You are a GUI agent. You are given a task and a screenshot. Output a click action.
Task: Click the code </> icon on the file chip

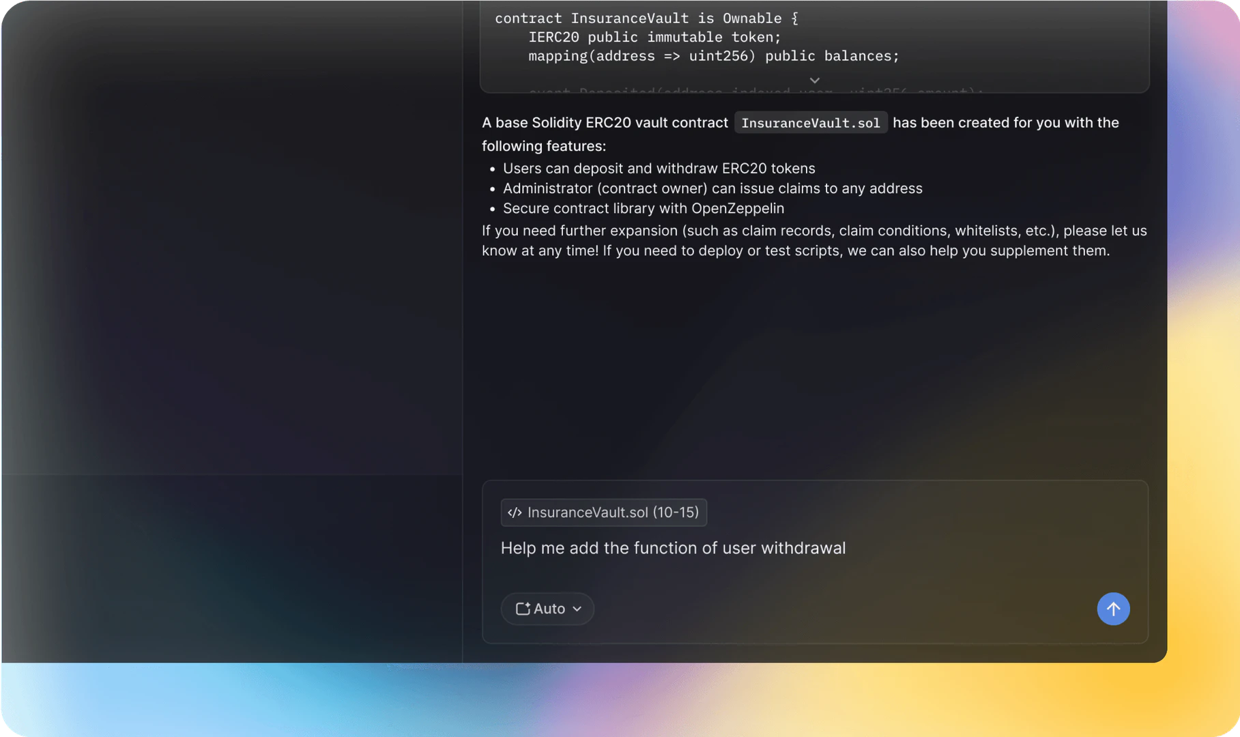click(515, 512)
